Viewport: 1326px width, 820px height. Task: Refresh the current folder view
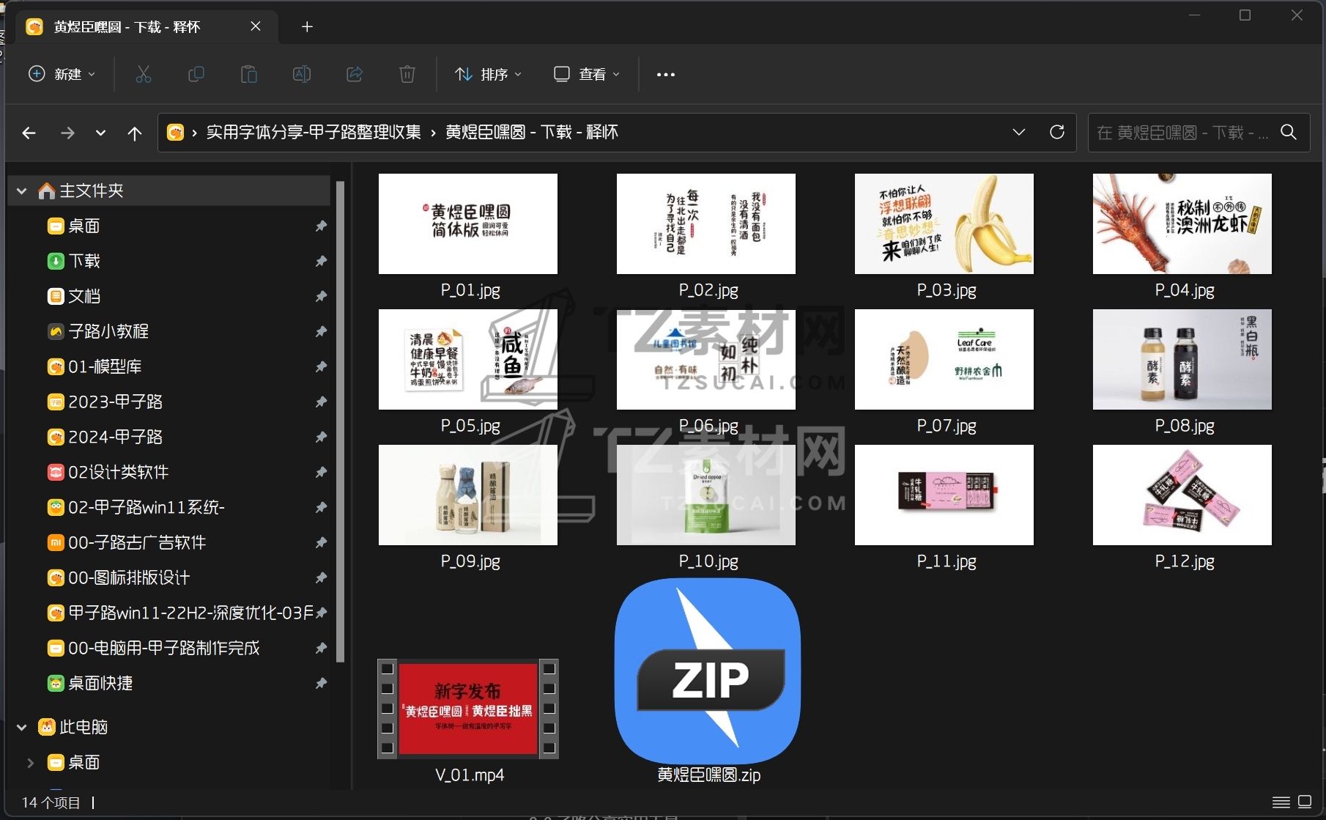click(x=1056, y=132)
